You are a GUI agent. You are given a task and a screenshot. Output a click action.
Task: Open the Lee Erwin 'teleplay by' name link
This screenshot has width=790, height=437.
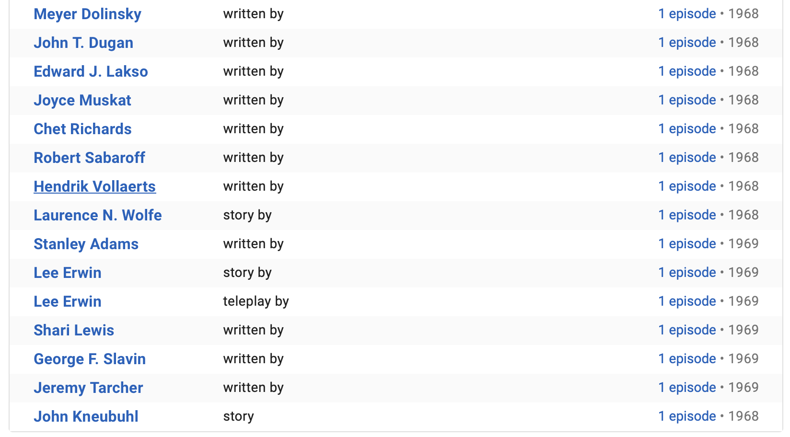[68, 302]
